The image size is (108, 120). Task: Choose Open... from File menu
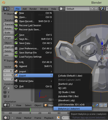pyautogui.click(x=34, y=17)
